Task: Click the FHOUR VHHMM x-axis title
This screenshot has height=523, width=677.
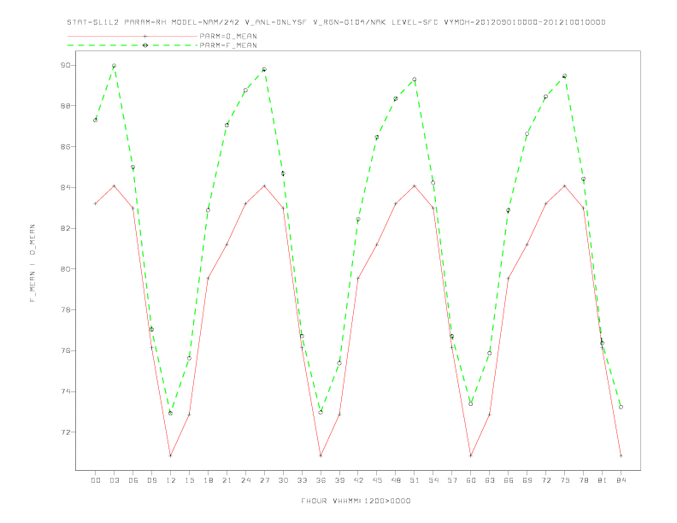Action: click(356, 501)
